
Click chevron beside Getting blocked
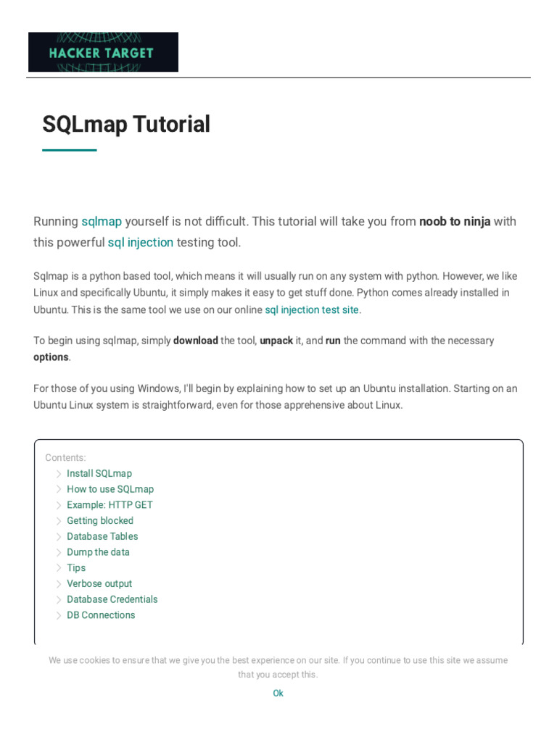[59, 520]
